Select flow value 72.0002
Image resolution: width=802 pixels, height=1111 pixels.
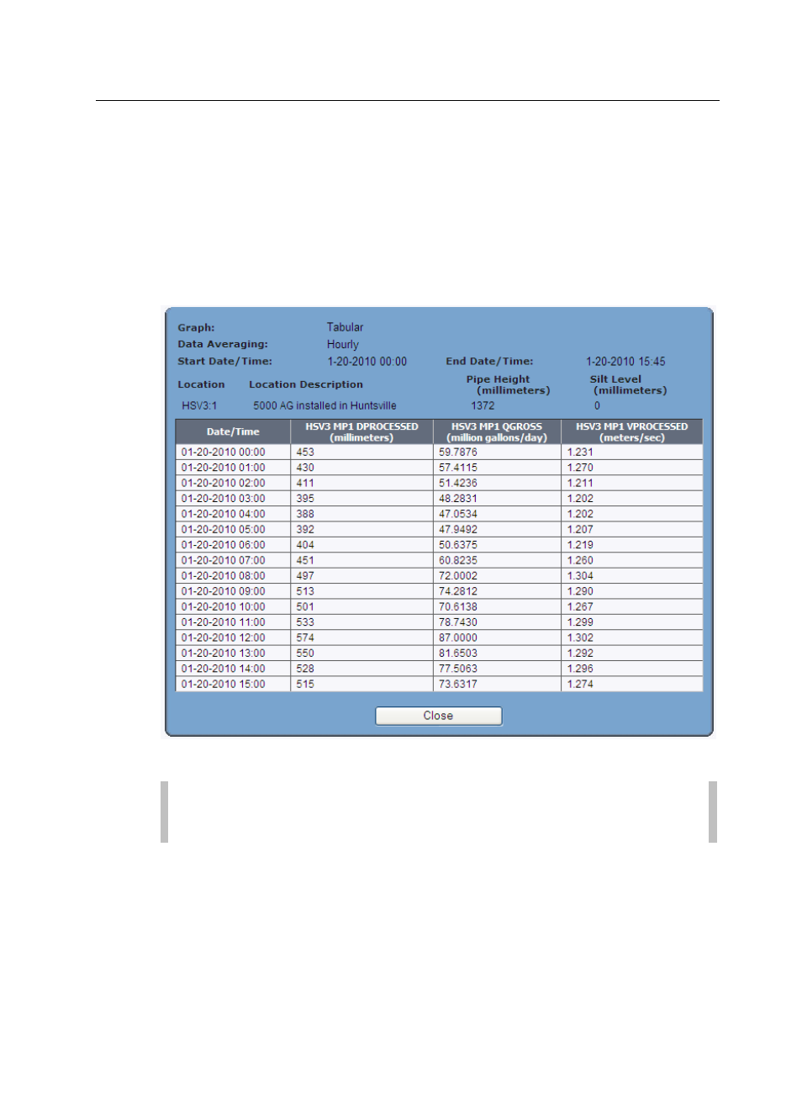tap(458, 576)
